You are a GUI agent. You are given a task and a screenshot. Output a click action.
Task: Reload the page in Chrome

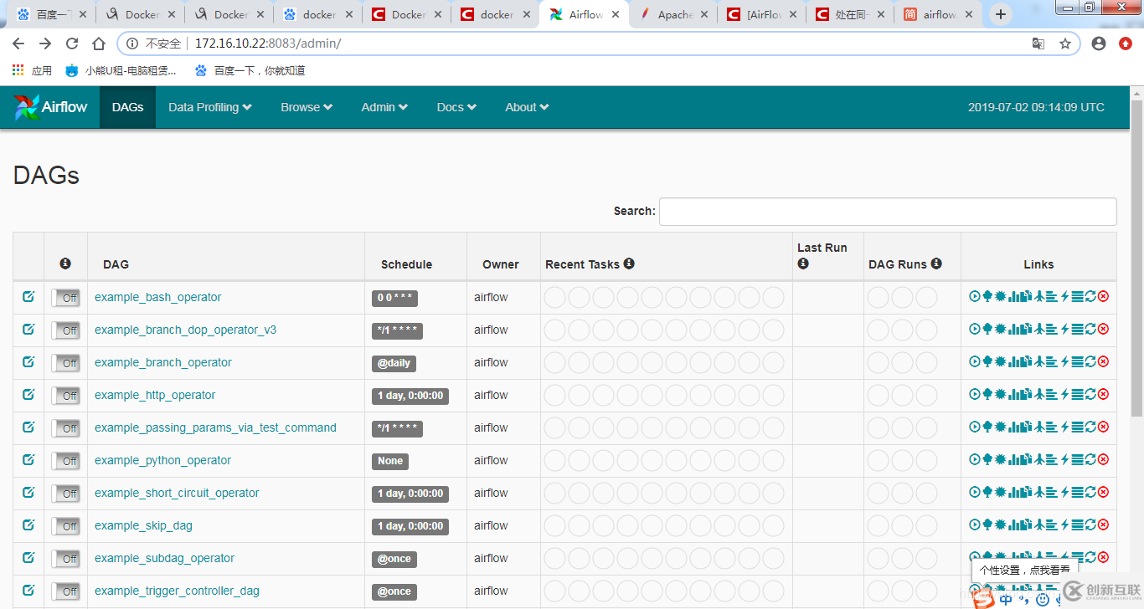[x=72, y=43]
